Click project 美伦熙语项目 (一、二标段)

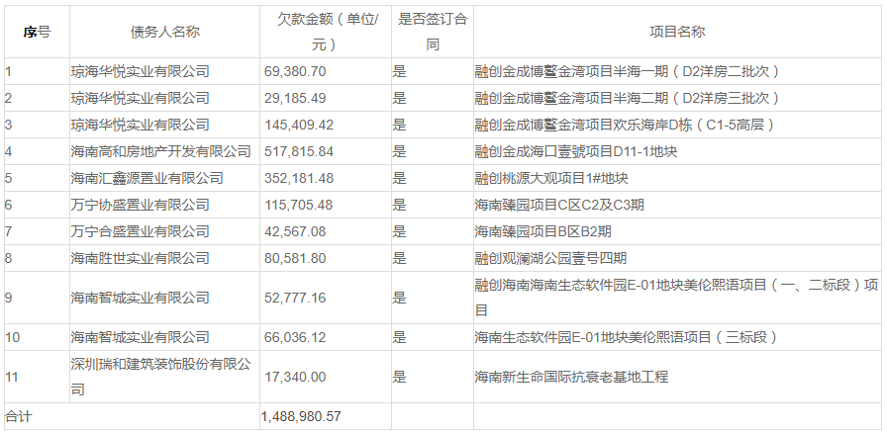point(676,298)
